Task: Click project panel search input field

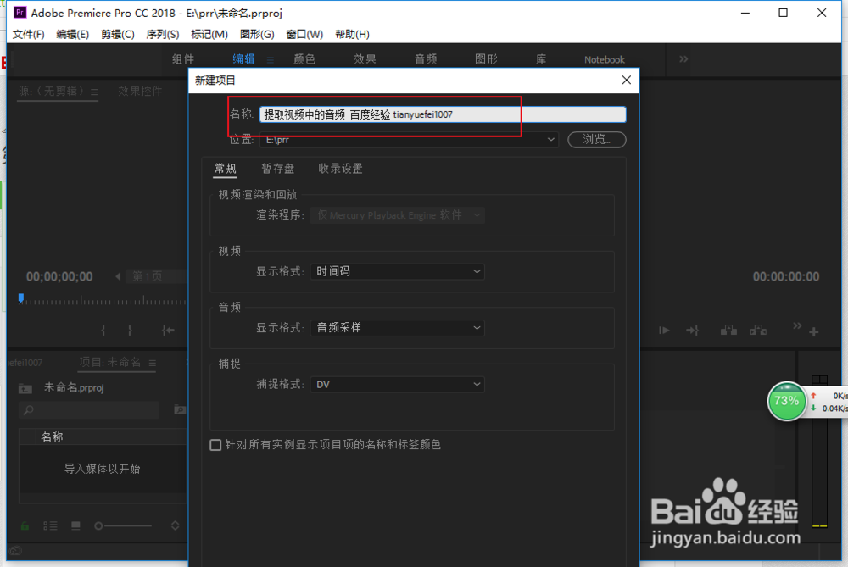Action: tap(89, 410)
